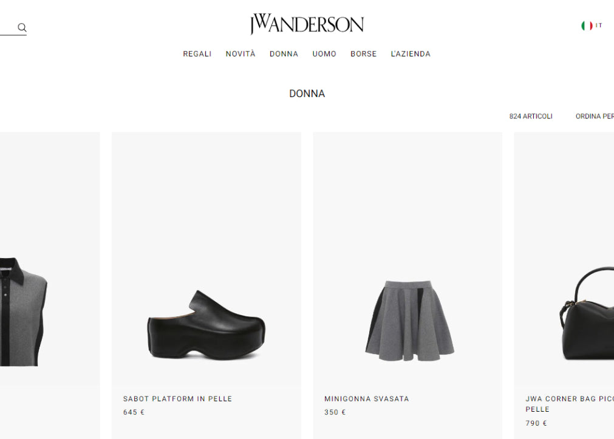
Task: Click the MINIGONNA SVASATA product link
Action: 367,399
